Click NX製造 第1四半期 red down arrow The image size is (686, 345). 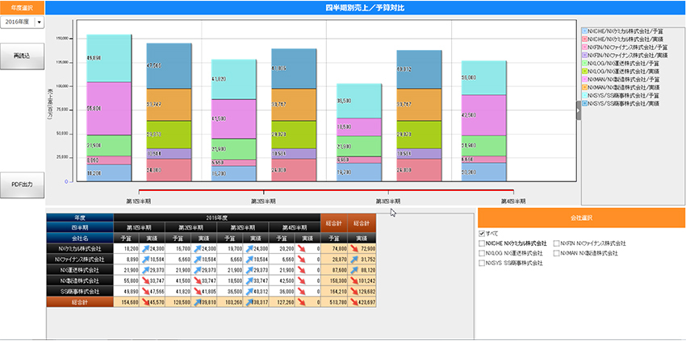146,281
